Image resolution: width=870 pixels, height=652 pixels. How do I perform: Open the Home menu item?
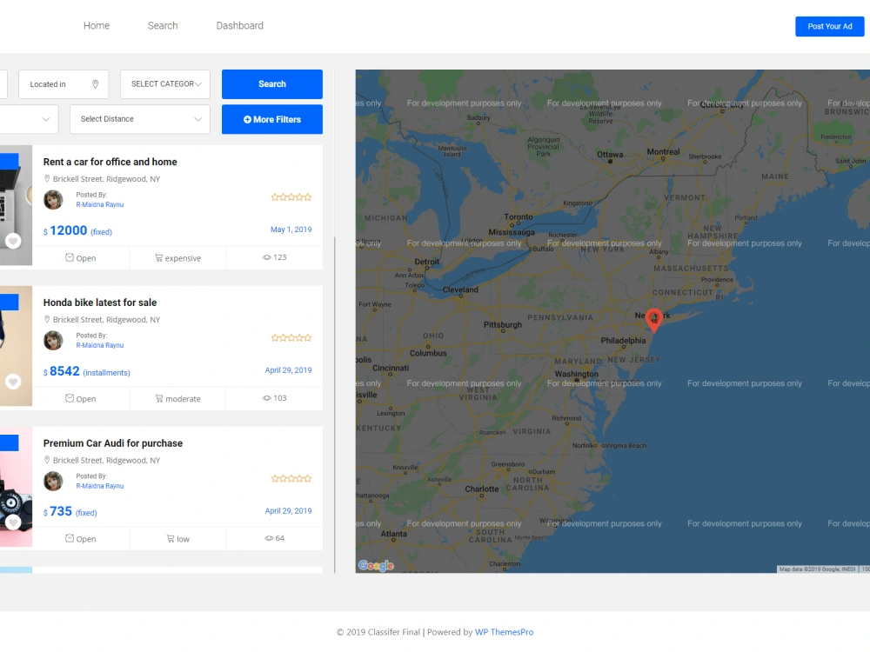[97, 25]
